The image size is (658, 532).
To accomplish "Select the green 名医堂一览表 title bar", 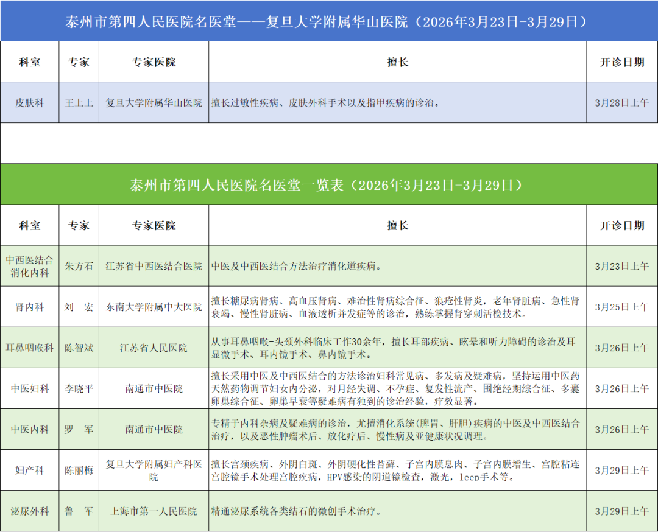I will tap(329, 184).
